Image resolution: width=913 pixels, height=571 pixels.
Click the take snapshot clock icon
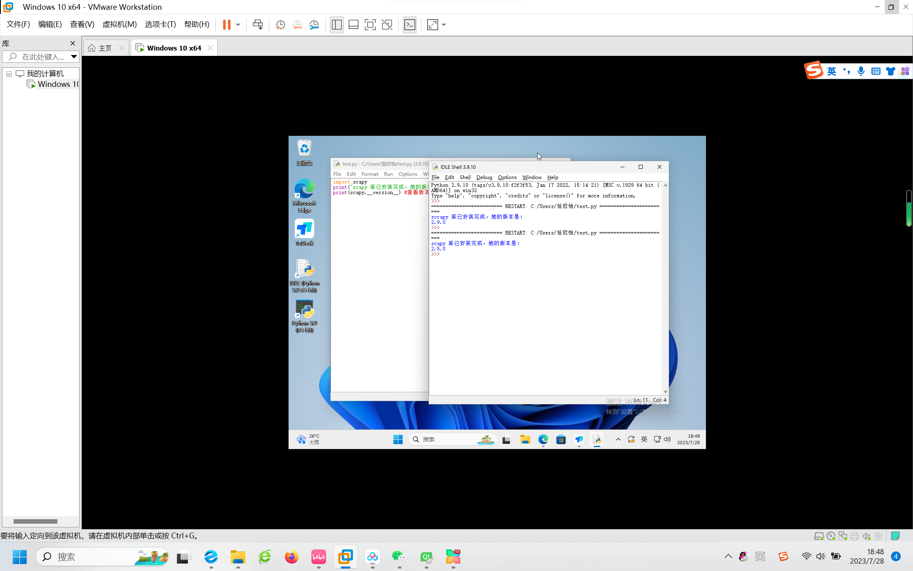coord(280,25)
